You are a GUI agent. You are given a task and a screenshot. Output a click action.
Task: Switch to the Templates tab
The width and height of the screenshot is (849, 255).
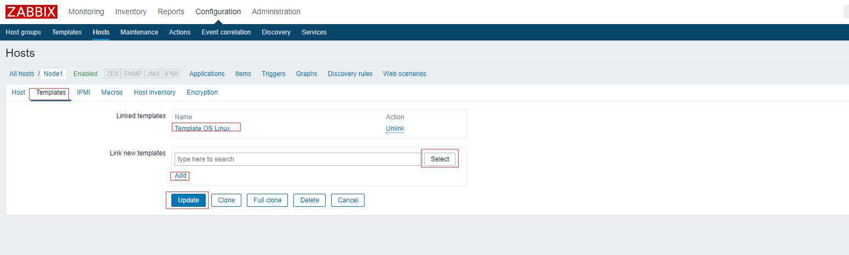pyautogui.click(x=51, y=92)
